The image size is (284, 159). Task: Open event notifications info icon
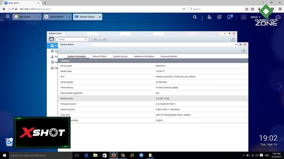click(x=229, y=17)
